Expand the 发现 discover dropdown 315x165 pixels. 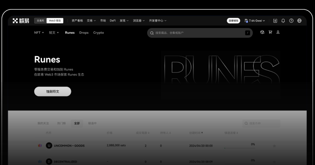pos(124,21)
